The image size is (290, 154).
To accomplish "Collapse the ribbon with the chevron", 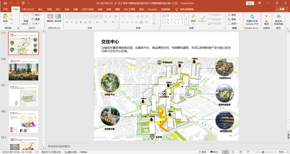I will [287, 28].
